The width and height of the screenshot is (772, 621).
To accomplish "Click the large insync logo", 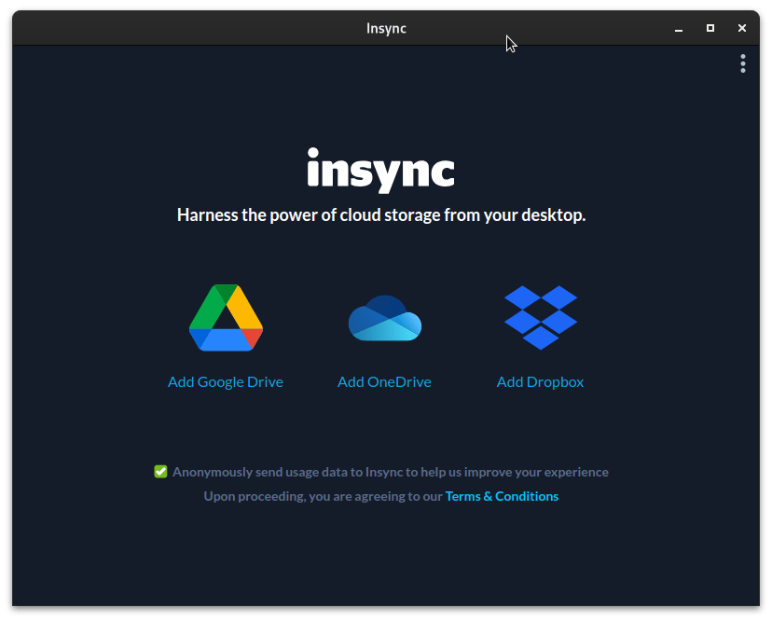I will (x=381, y=170).
